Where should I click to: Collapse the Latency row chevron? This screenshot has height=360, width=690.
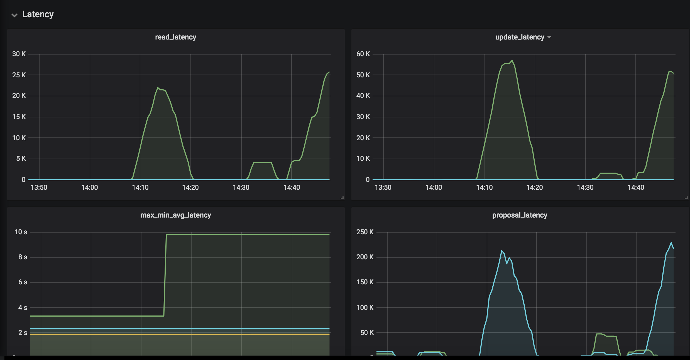[14, 15]
